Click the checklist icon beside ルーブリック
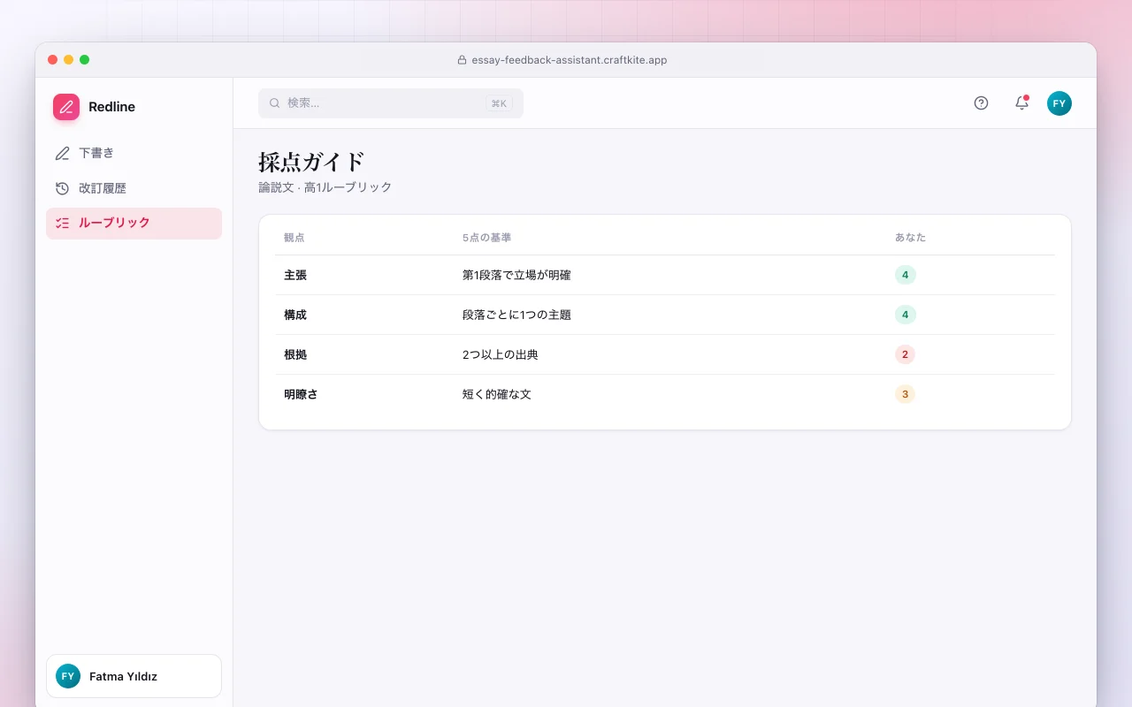The width and height of the screenshot is (1132, 707). 62,223
